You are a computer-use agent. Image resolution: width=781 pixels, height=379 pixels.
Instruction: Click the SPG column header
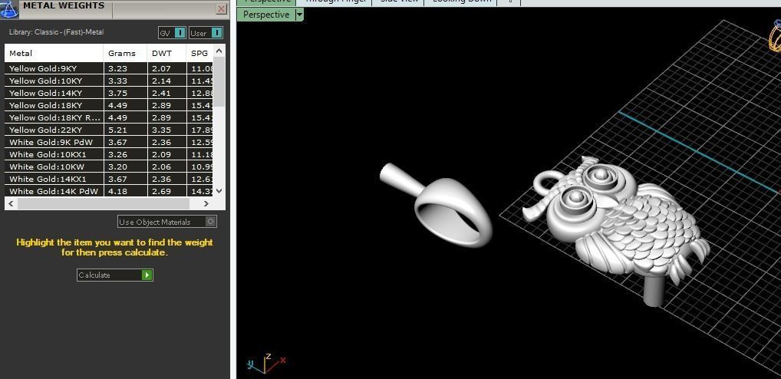point(199,53)
